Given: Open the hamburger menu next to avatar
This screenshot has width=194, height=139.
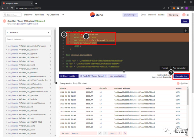Looking at the screenshot, I should tap(188, 15).
